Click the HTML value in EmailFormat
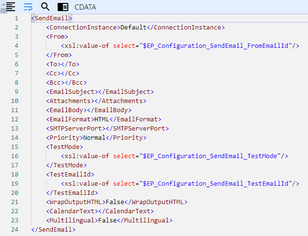 tap(102, 119)
